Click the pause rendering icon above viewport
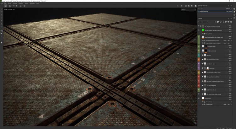The image size is (236, 129). pyautogui.click(x=182, y=6)
